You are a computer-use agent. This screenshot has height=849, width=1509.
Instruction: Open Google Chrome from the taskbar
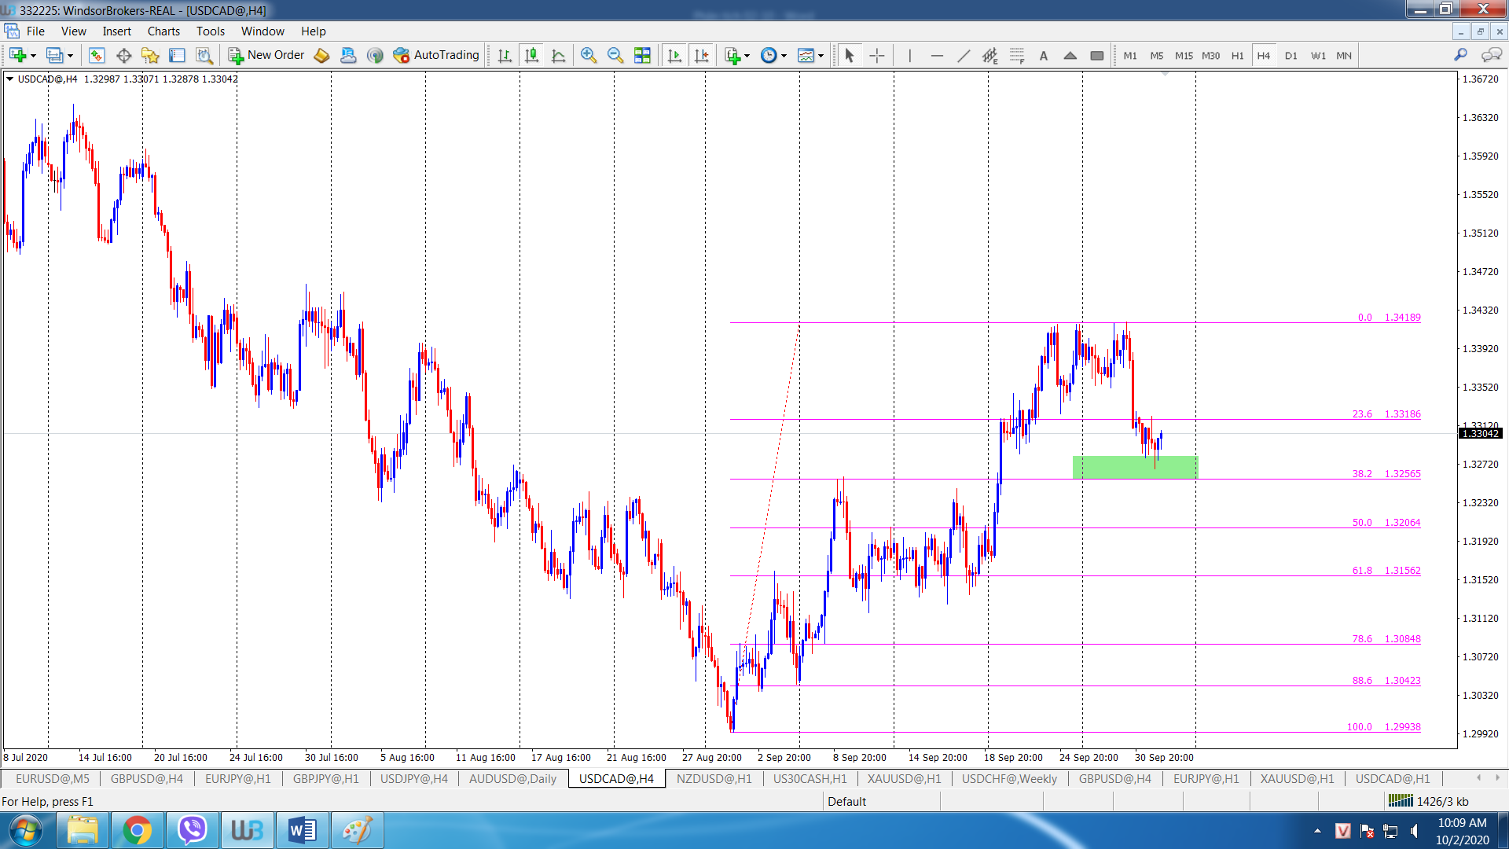[x=137, y=830]
